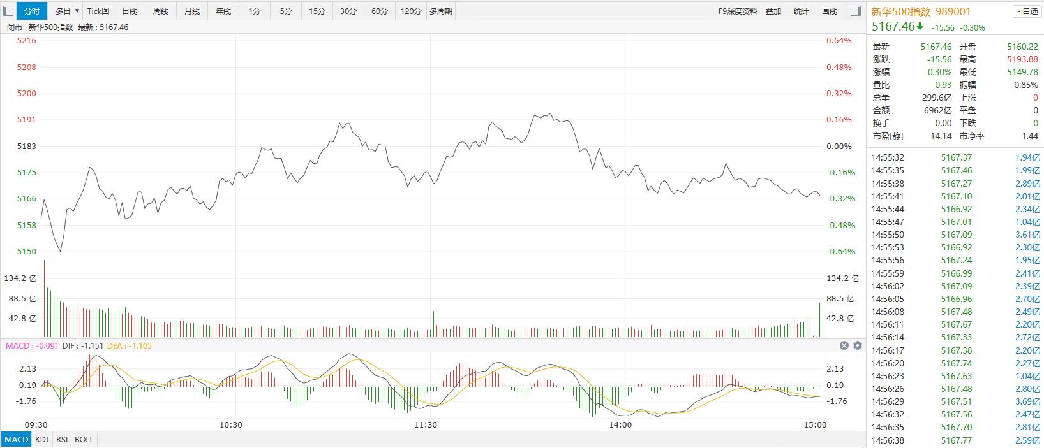Select the BOLL indicator tab

[84, 439]
